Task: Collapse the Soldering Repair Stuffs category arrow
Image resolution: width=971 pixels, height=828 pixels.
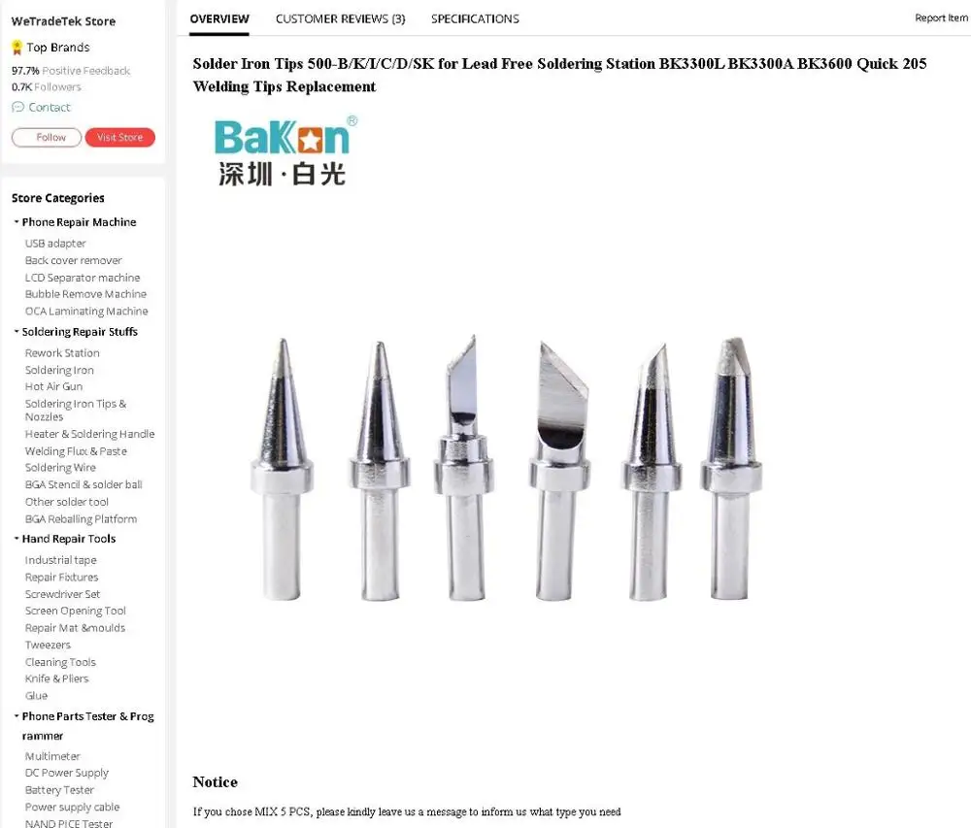Action: click(17, 332)
